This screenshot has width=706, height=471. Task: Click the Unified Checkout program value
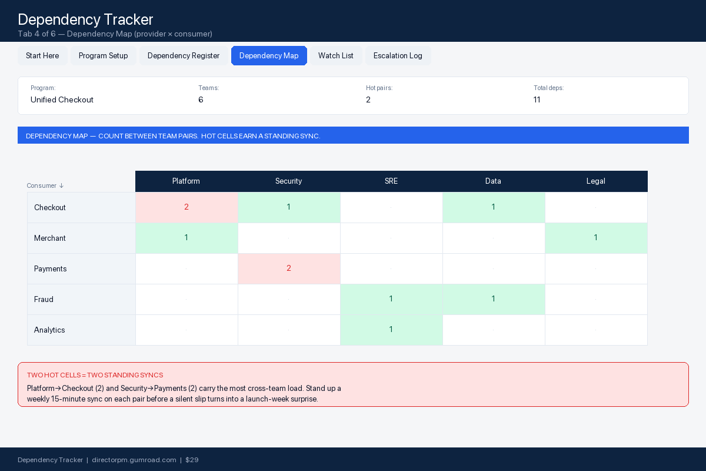(x=62, y=100)
